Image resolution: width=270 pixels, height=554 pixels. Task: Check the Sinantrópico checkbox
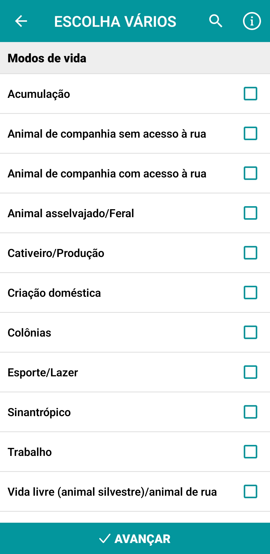tap(250, 412)
